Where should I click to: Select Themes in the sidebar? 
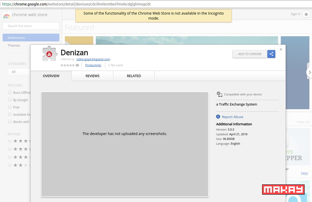click(14, 46)
